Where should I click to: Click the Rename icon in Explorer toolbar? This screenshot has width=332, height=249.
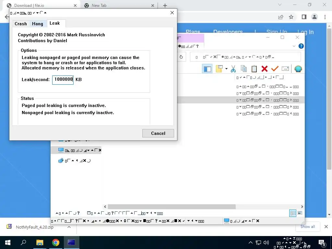tap(285, 69)
